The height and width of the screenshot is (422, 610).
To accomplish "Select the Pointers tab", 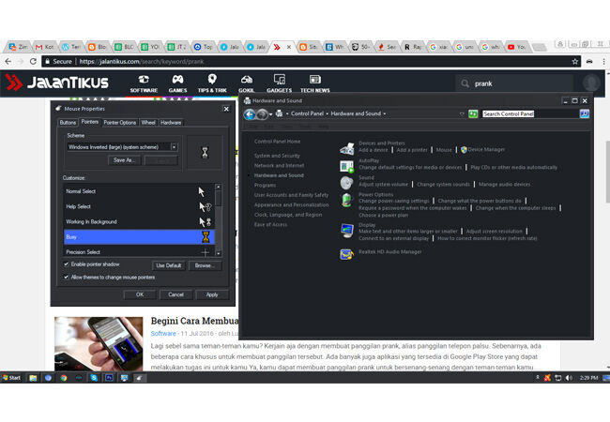I will point(89,122).
